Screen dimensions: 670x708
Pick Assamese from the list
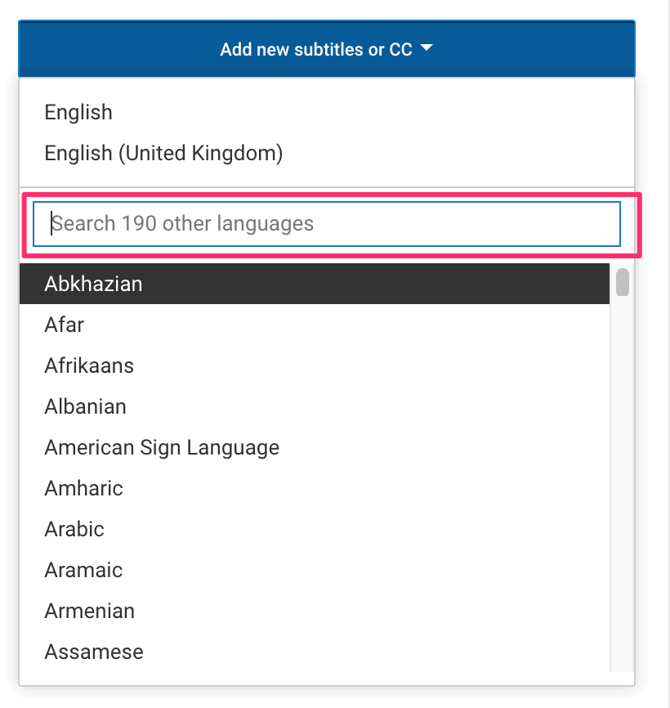94,652
